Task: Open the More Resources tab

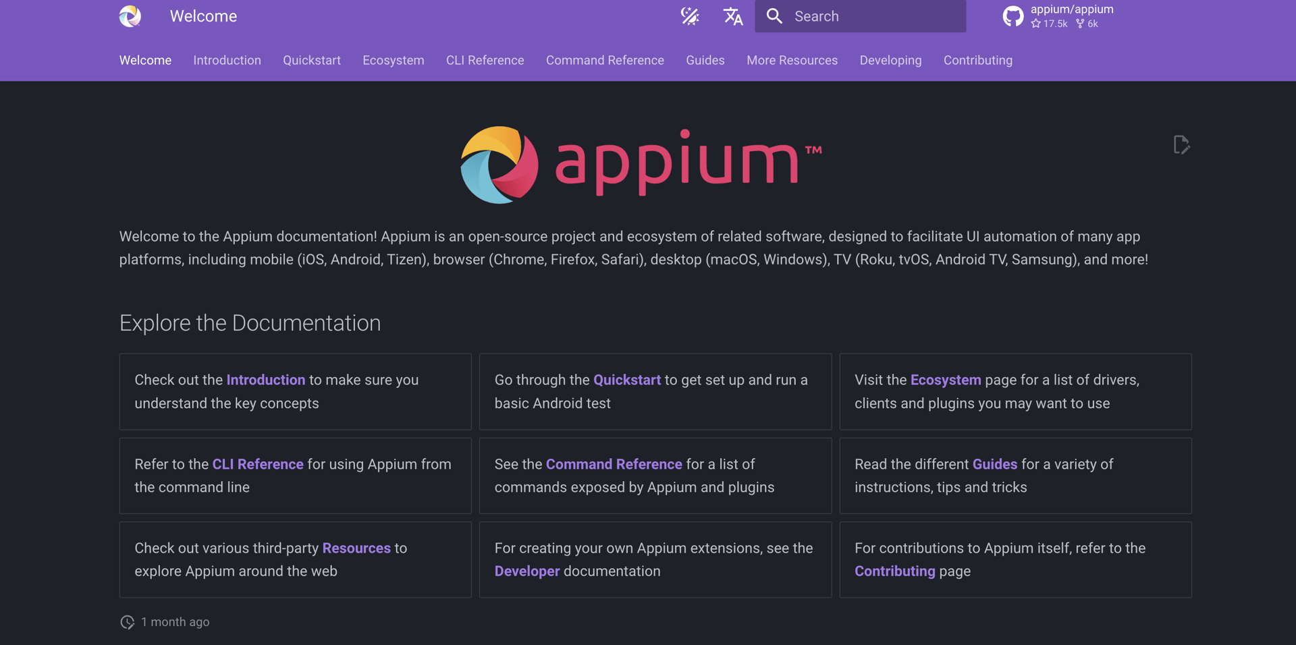Action: [792, 61]
